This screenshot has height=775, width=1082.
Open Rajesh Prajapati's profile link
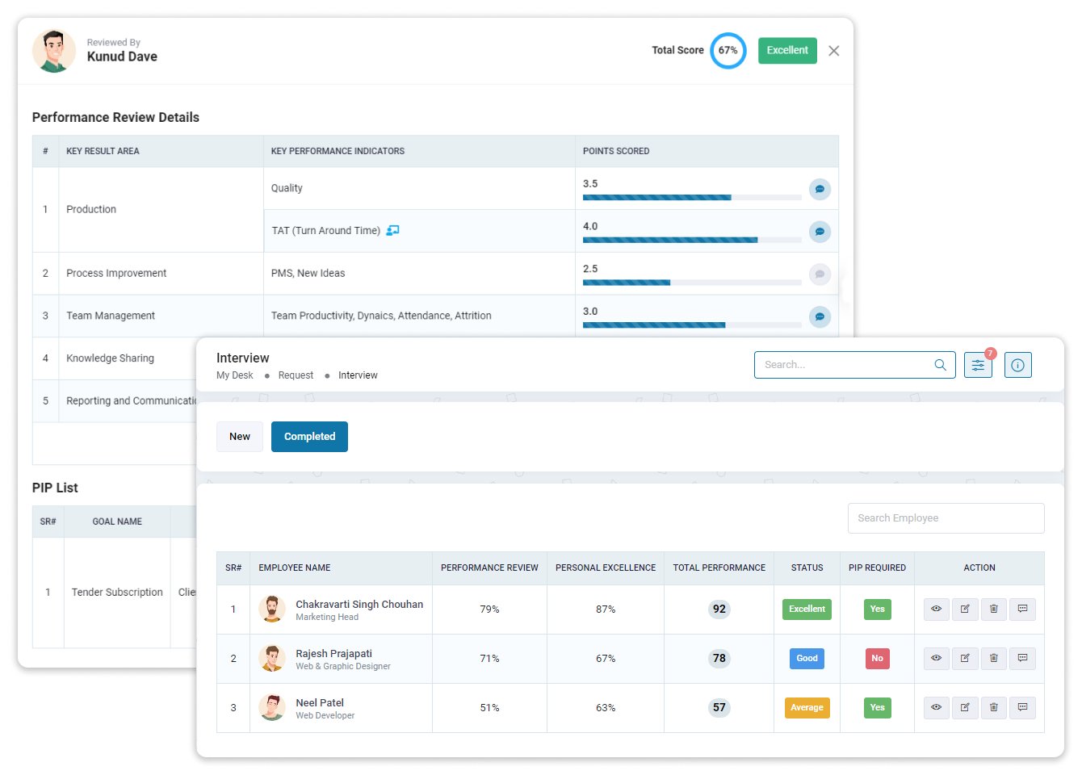click(332, 653)
